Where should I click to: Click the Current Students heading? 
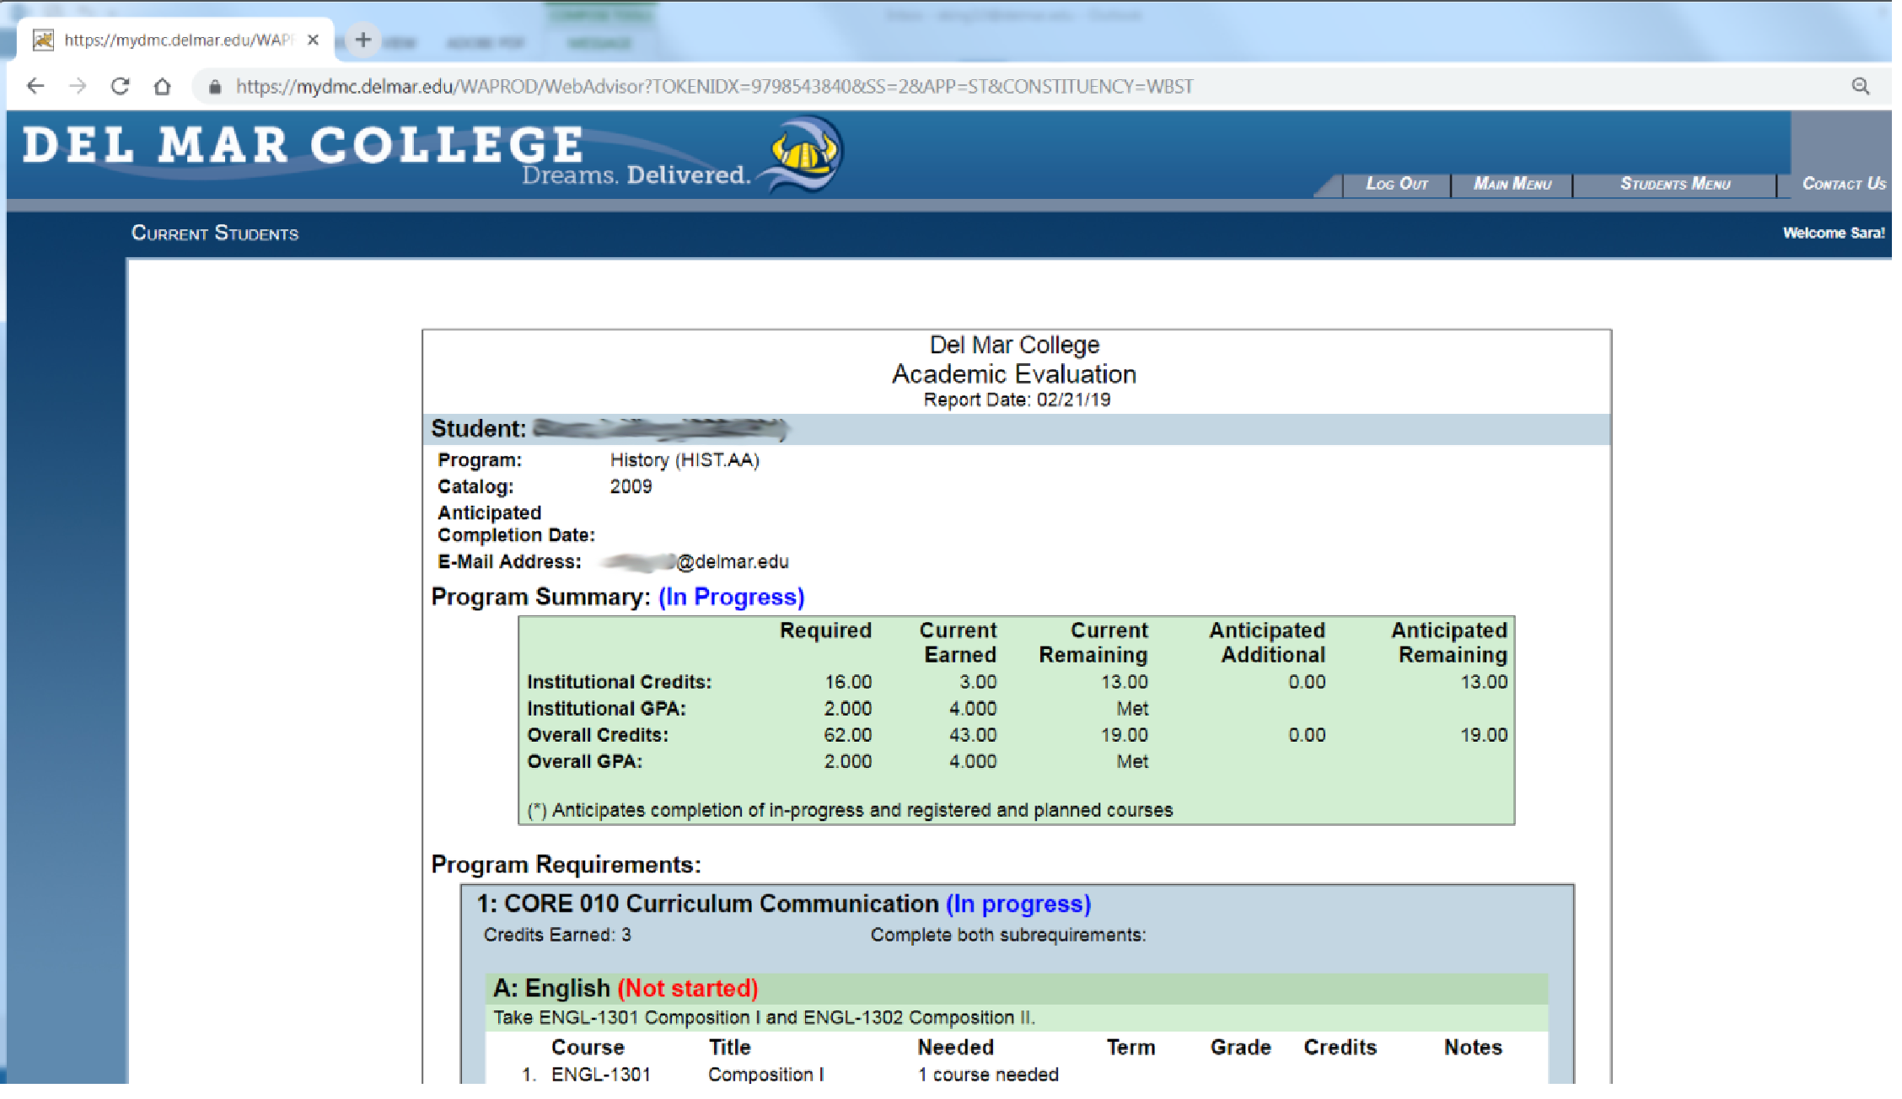215,233
